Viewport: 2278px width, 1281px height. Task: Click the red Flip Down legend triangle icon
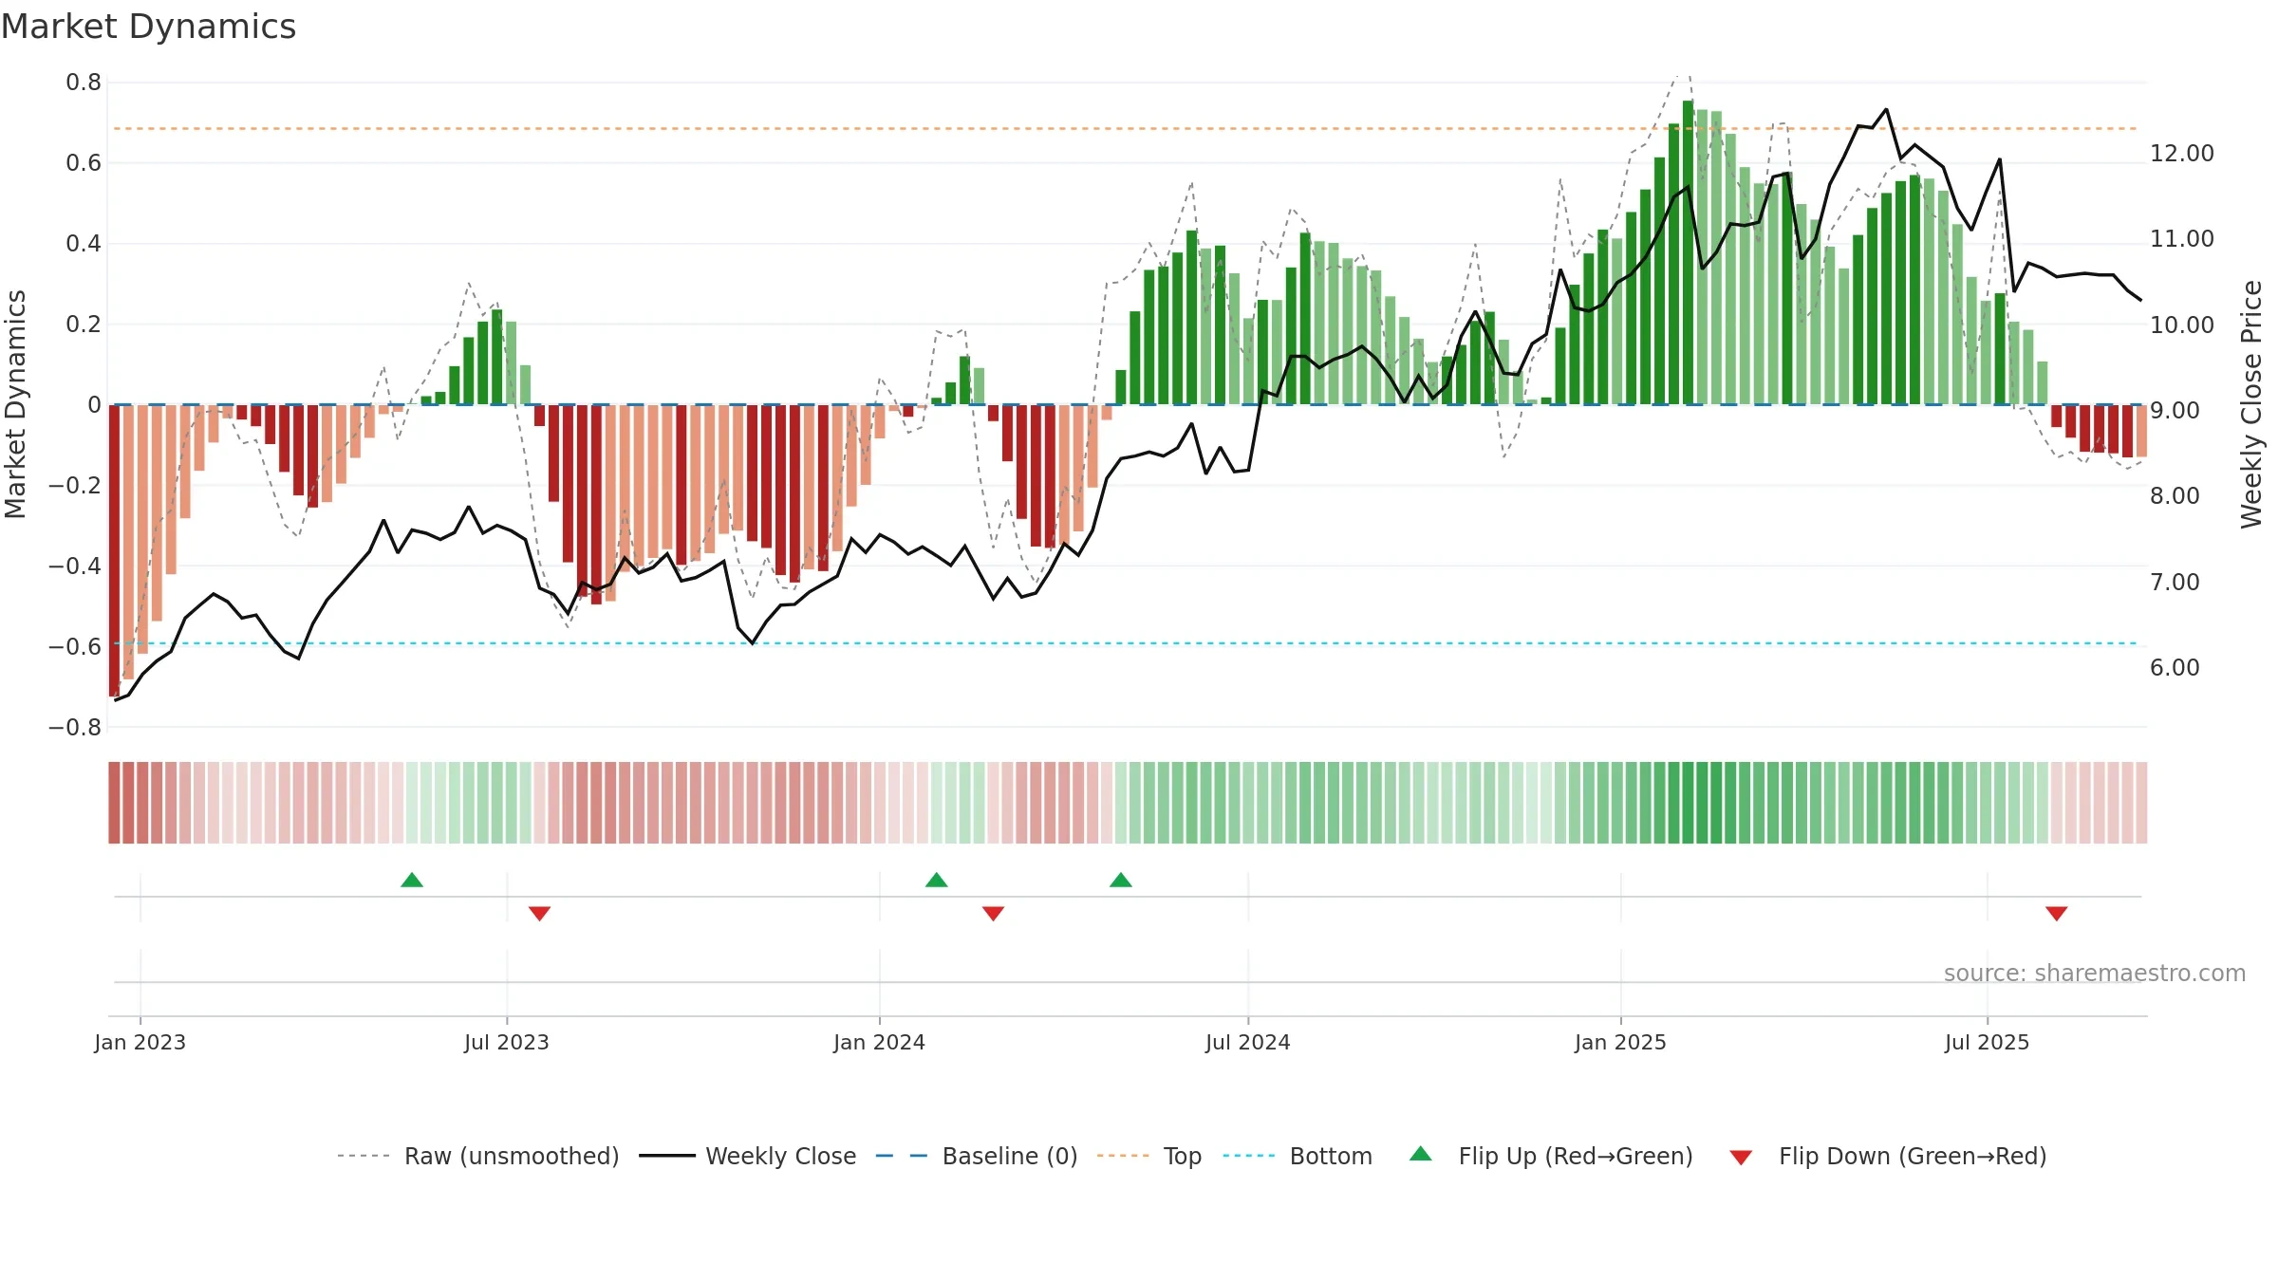click(x=1741, y=1158)
